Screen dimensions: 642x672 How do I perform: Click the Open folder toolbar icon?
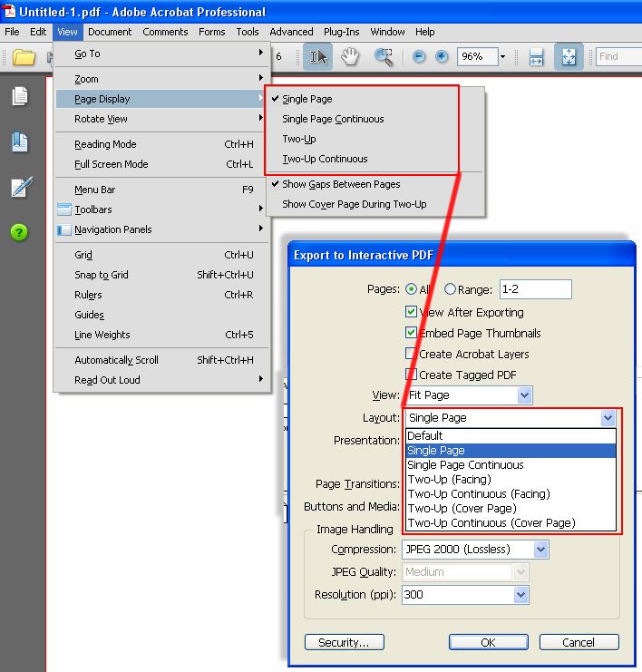pos(24,57)
